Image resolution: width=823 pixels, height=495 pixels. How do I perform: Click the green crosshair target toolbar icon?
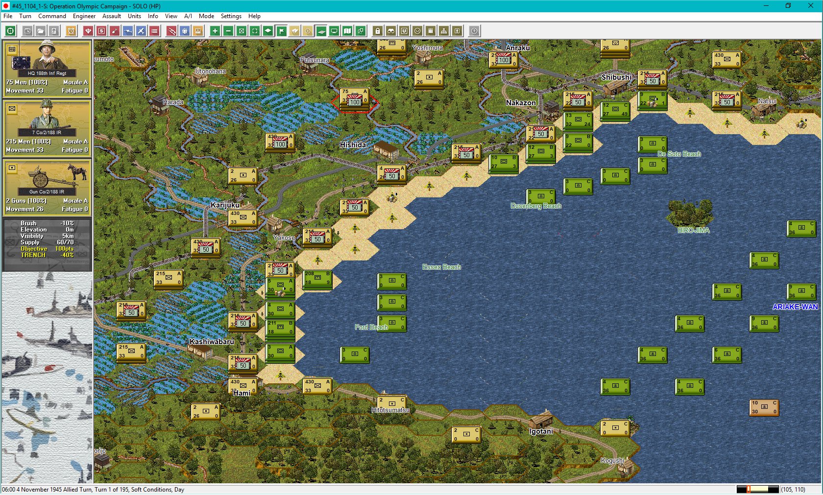point(10,31)
